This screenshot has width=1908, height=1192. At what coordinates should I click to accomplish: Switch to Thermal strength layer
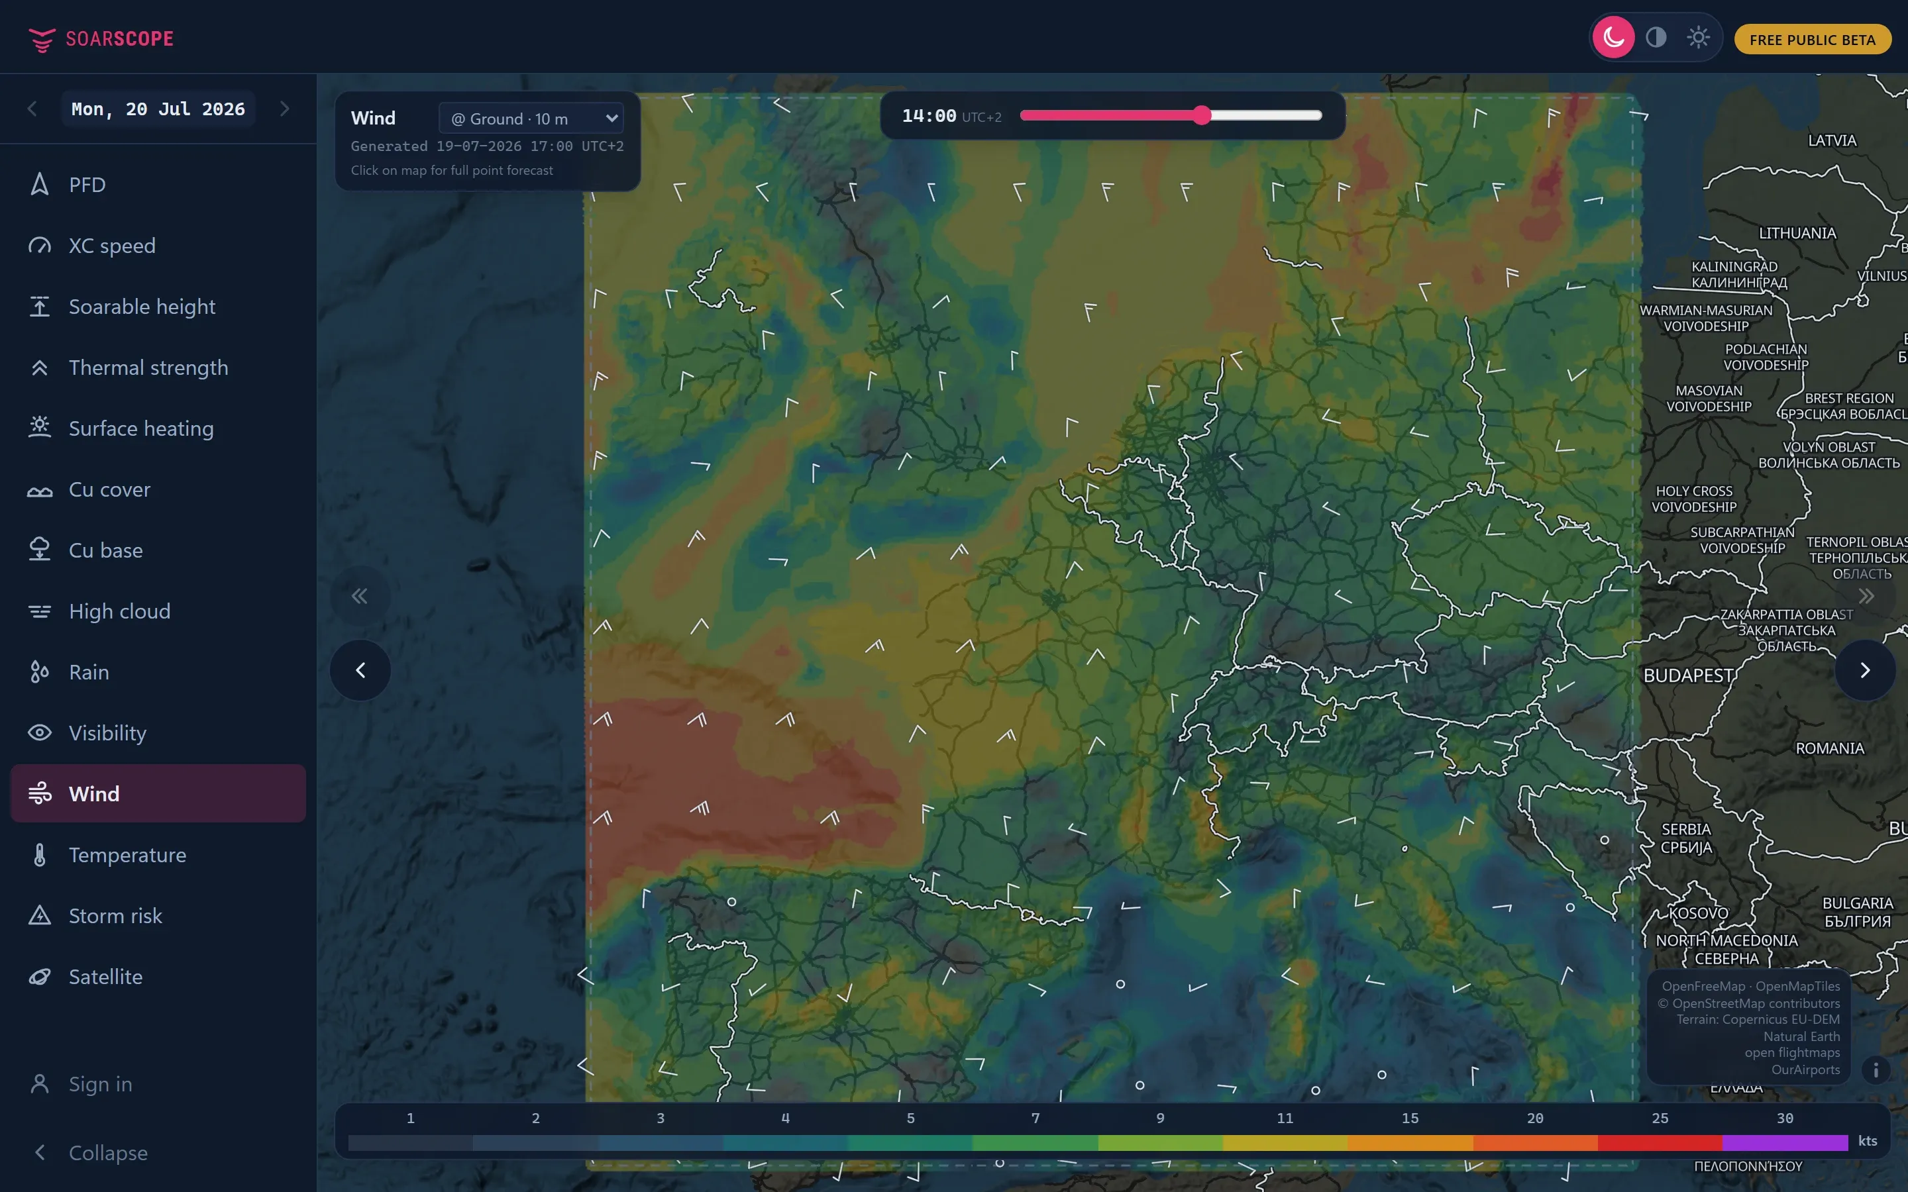click(158, 368)
